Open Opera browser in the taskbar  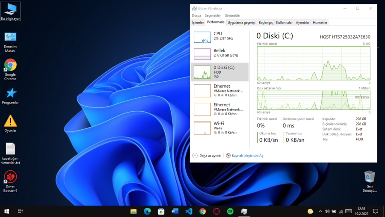pyautogui.click(x=216, y=211)
